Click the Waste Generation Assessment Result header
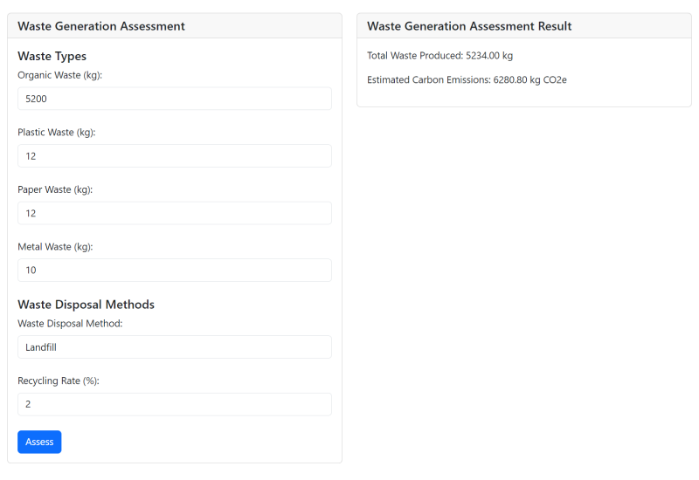The height and width of the screenshot is (480, 699). [x=469, y=26]
